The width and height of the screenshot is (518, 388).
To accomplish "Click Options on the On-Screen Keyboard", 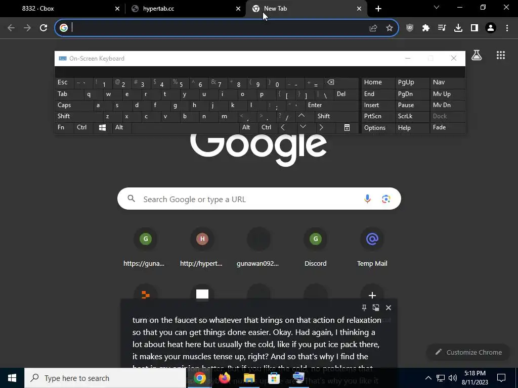I will pos(377,128).
